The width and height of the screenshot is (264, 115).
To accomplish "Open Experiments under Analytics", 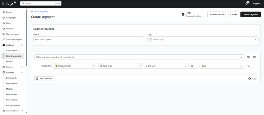I will point(11,83).
